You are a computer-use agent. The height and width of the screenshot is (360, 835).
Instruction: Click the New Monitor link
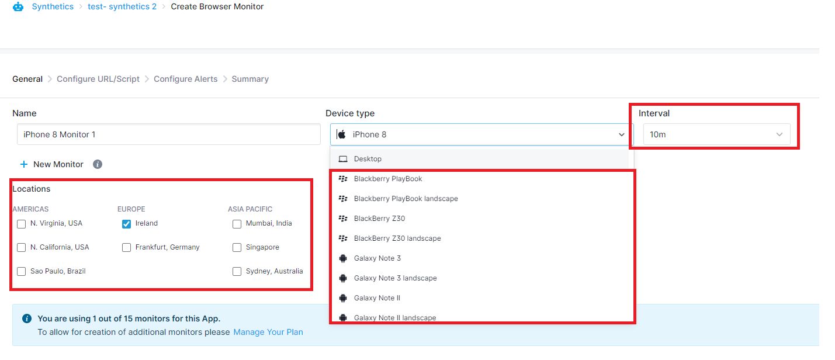(x=58, y=164)
